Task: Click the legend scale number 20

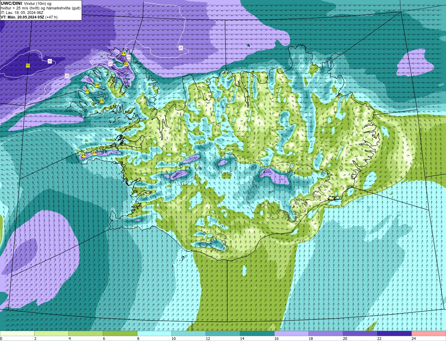Action: pyautogui.click(x=345, y=339)
